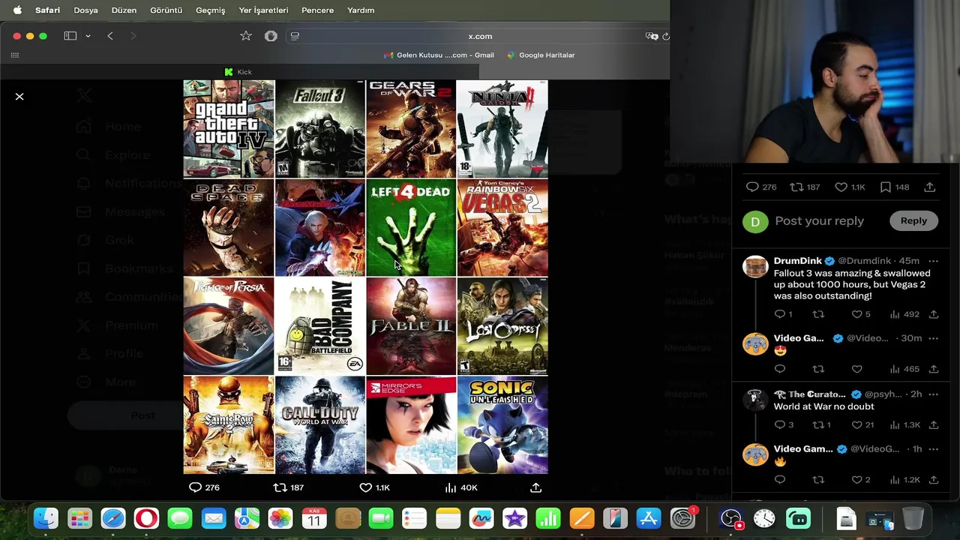Like DrumDink's reply with 5 likes
This screenshot has width=960, height=540.
857,314
